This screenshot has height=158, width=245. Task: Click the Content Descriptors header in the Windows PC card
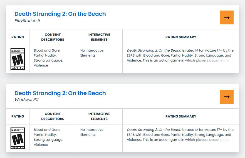pyautogui.click(x=53, y=116)
